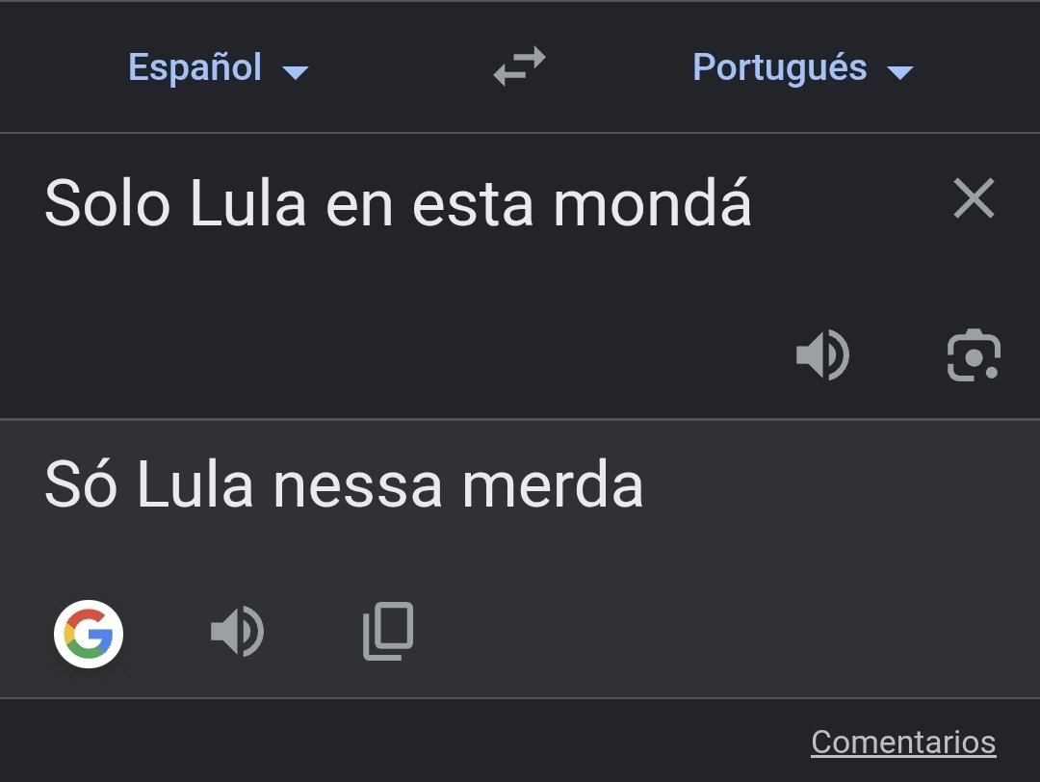The image size is (1040, 782).
Task: Select the translated text 'Só Lula nessa merda'
Action: [344, 484]
